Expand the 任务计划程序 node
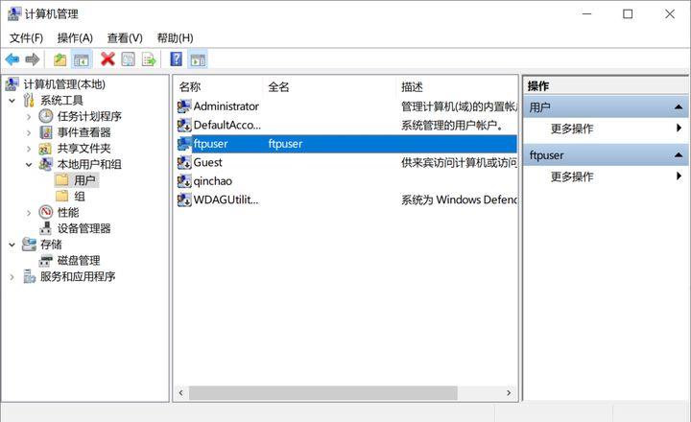 (29, 116)
